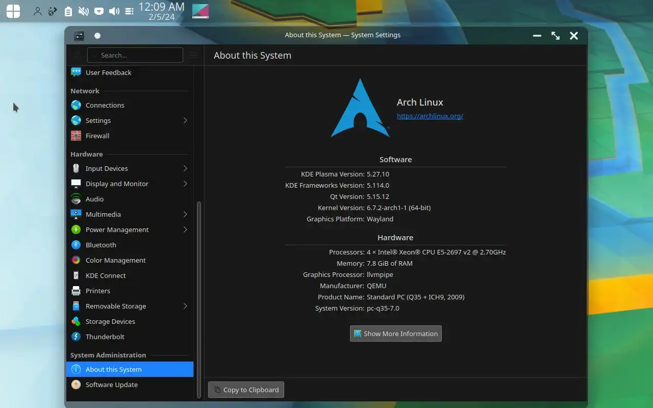653x408 pixels.
Task: Click Product Name value Standard PC
Action: 416,297
